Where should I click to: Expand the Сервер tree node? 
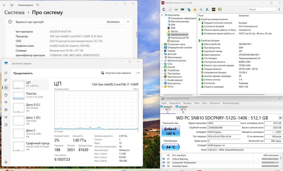[x=162, y=51]
